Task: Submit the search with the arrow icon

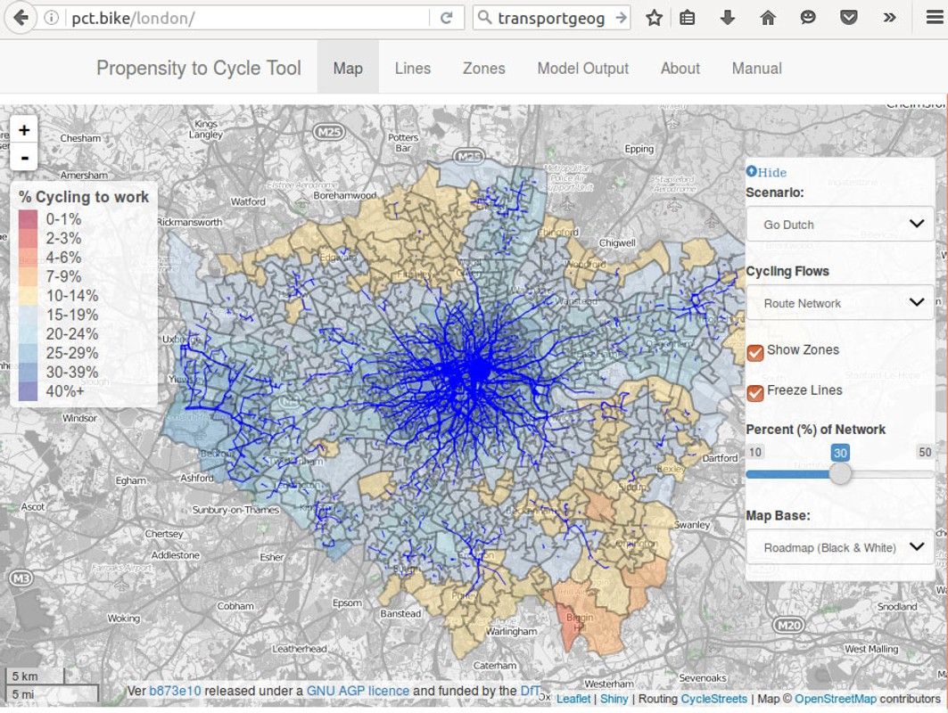Action: click(621, 18)
